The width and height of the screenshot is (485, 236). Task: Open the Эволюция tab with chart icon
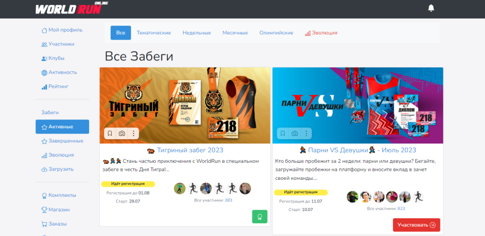pos(321,33)
